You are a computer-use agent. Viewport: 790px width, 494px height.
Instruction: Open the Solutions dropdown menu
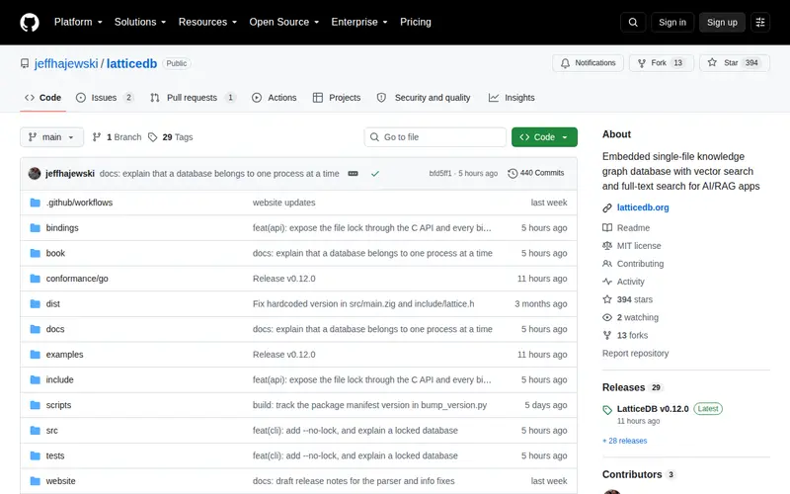140,22
